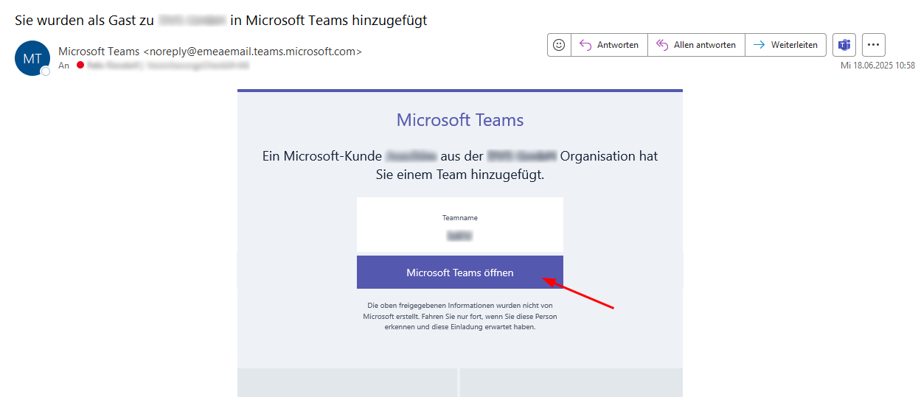The height and width of the screenshot is (397, 918).
Task: Select sender address noreply@emeaemail.teams.microsoft.com
Action: (252, 52)
